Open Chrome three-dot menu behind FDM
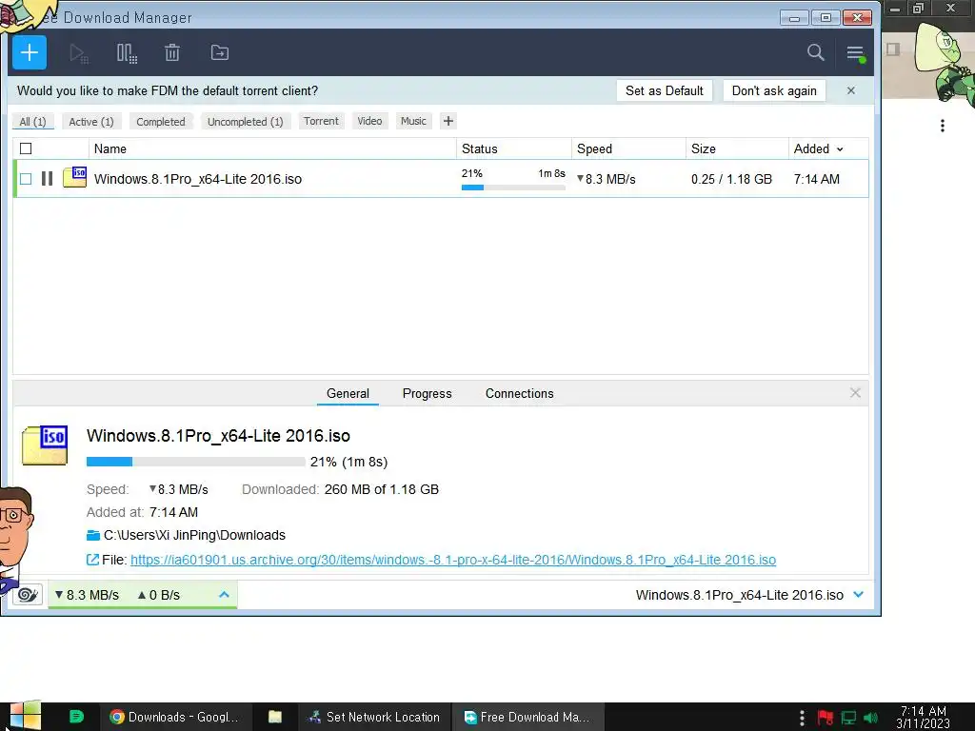Viewport: 975px width, 731px height. (x=943, y=126)
